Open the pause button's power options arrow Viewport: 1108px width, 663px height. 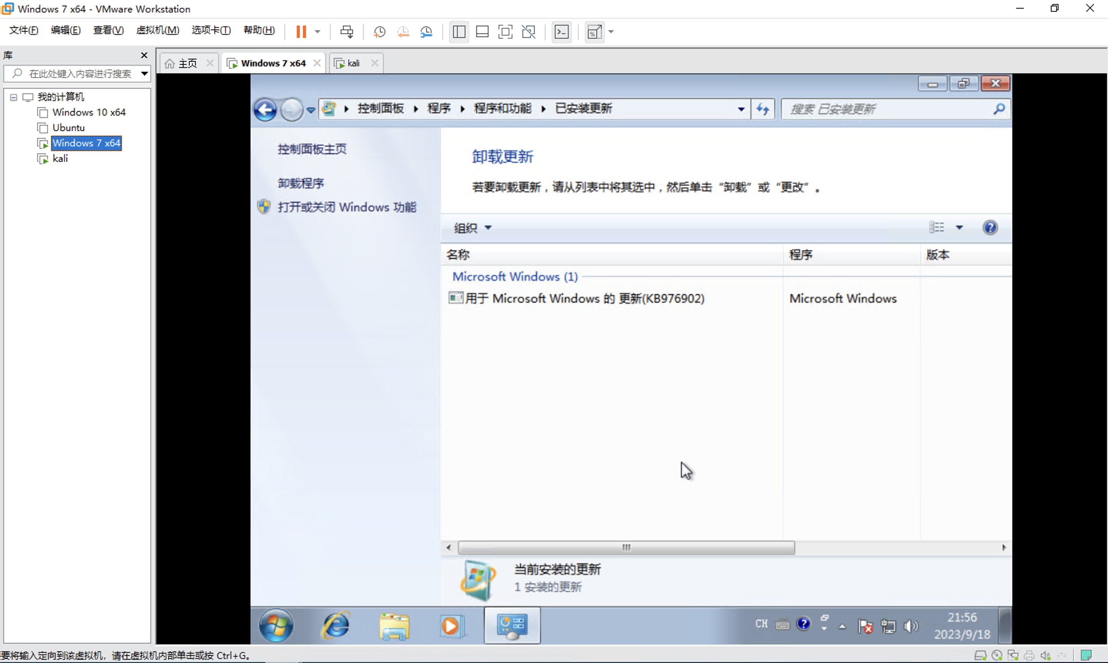(x=317, y=32)
